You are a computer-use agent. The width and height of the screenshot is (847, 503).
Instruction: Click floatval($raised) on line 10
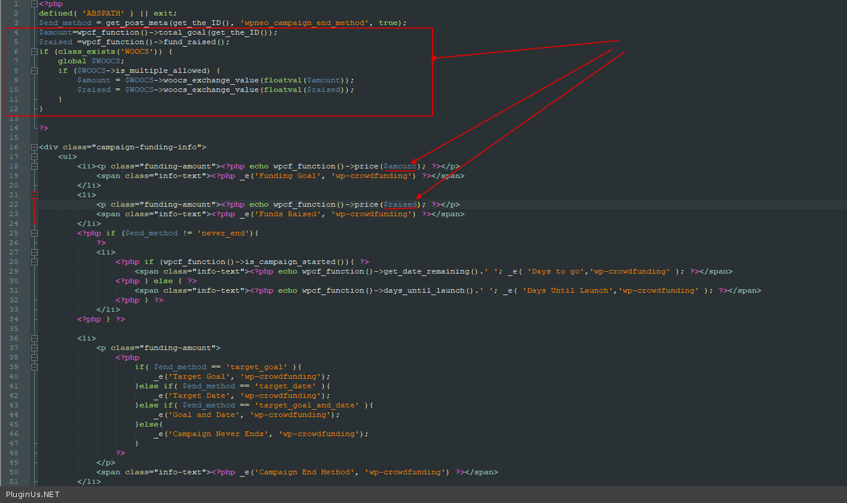304,90
